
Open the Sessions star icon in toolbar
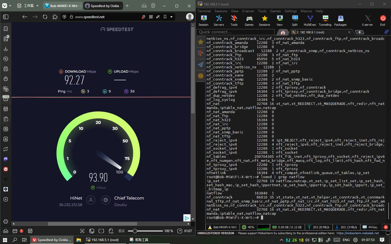coord(264,20)
